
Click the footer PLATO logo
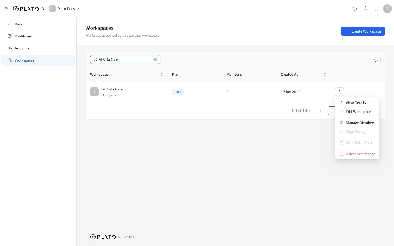tap(103, 237)
